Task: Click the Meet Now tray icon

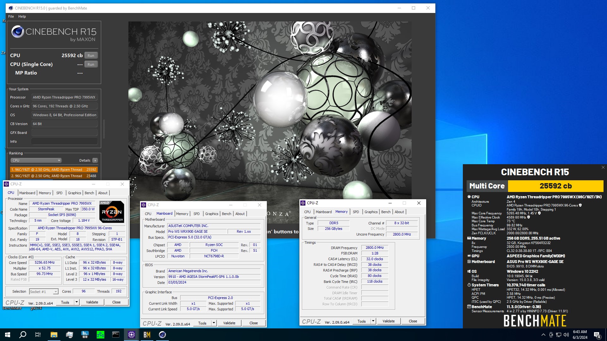Action: tap(551, 335)
